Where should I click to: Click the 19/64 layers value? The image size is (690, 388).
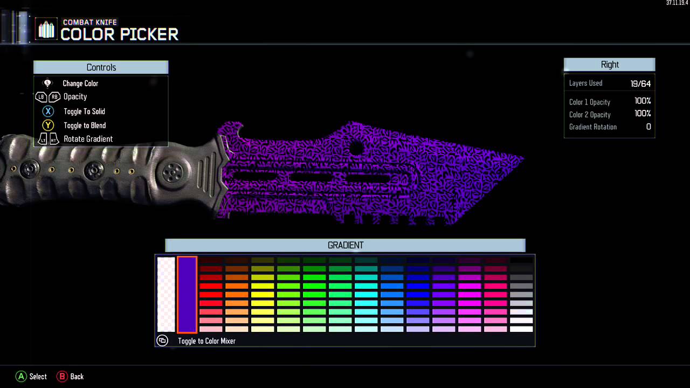pyautogui.click(x=640, y=84)
